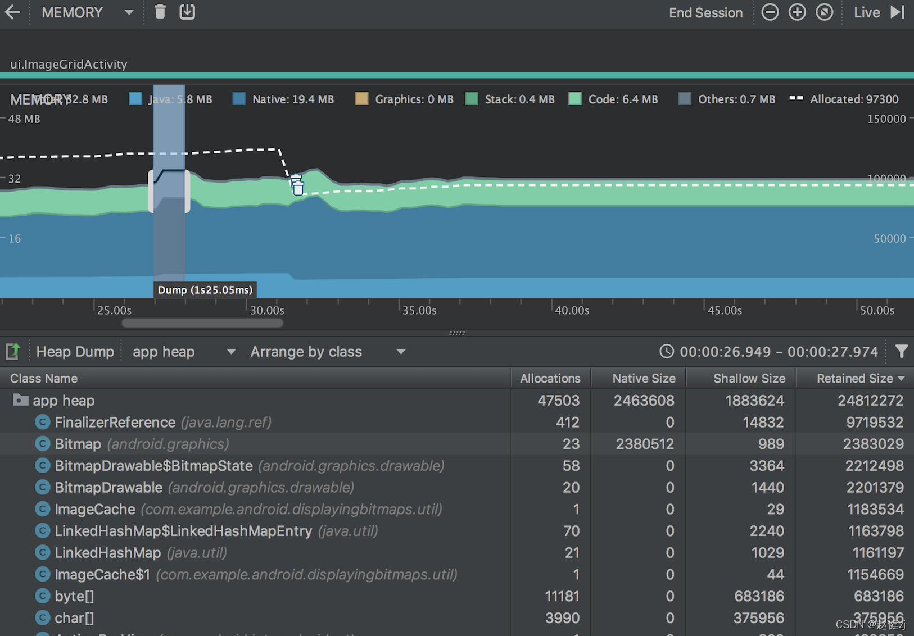Click End Session button
Screen dimensions: 914x636
pyautogui.click(x=705, y=12)
